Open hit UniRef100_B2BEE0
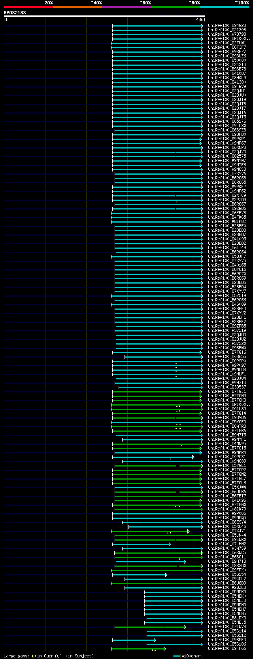The height and width of the screenshot is (659, 253). (227, 226)
